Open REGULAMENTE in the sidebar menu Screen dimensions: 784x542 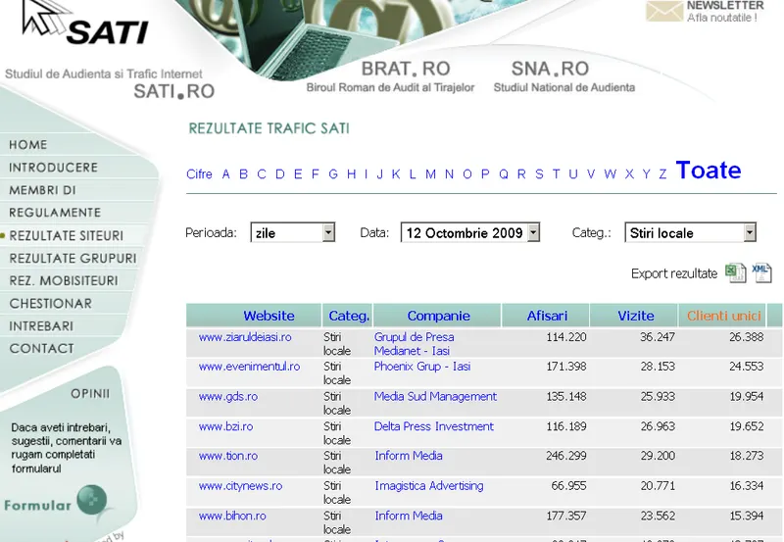pyautogui.click(x=55, y=213)
